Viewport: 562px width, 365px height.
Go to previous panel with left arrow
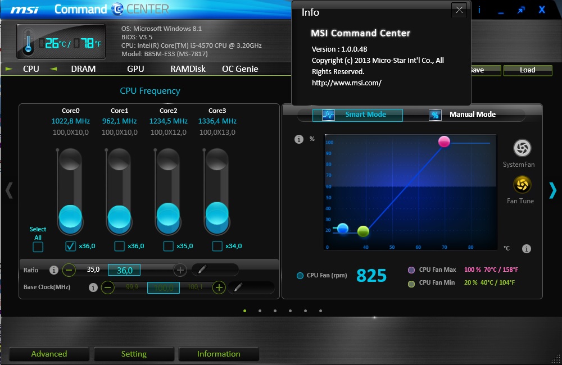tap(9, 190)
